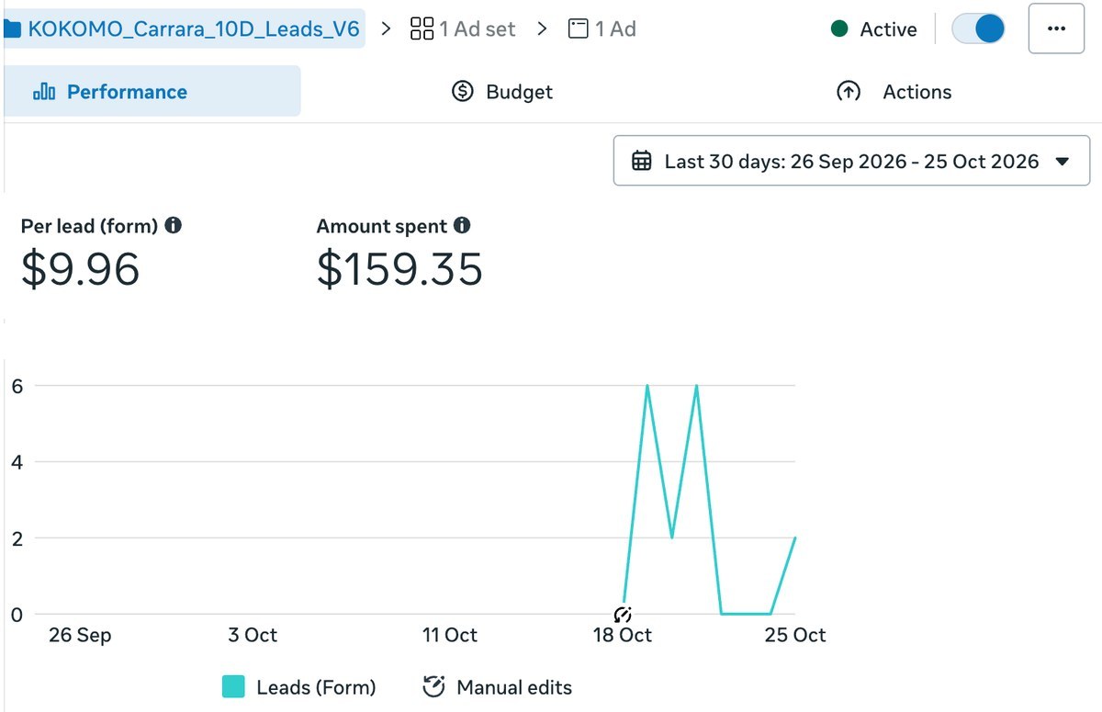Image resolution: width=1102 pixels, height=712 pixels.
Task: Click the $159.35 amount spent value
Action: click(399, 269)
